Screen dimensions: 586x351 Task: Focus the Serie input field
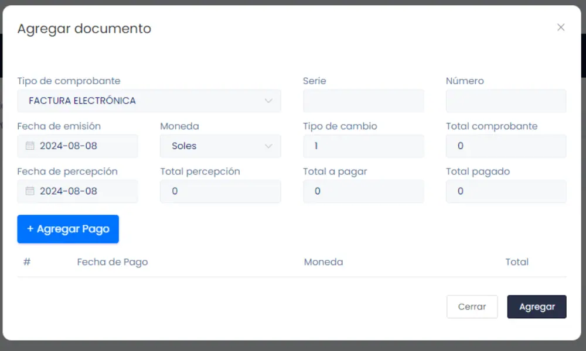click(x=363, y=101)
